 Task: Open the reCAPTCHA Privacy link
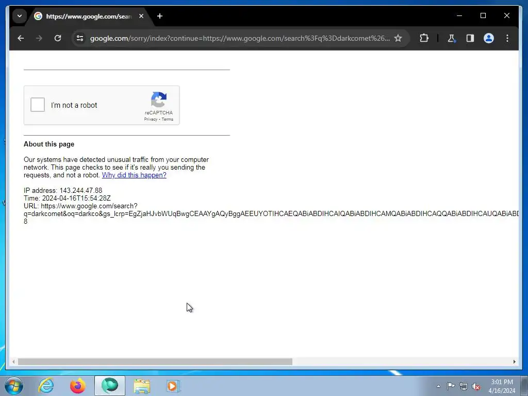pos(151,119)
